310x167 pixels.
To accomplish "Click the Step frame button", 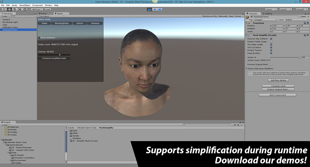I will click(x=160, y=9).
